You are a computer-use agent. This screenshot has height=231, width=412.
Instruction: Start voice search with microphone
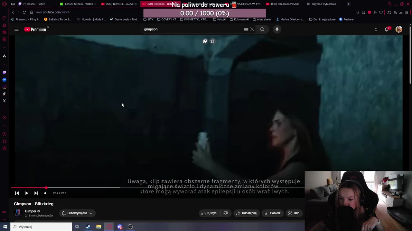[x=277, y=29]
